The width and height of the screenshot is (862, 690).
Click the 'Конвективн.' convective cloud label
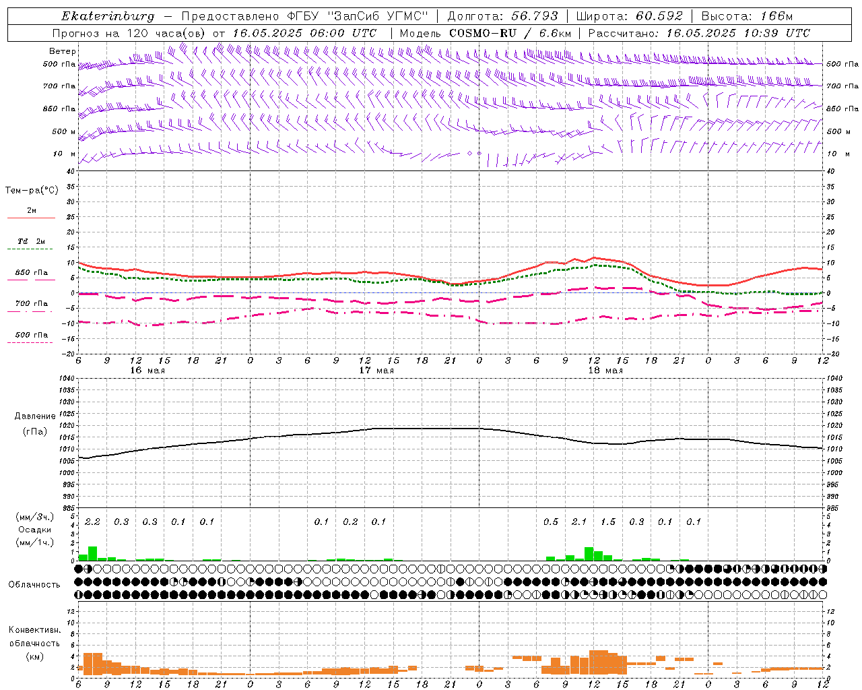point(34,630)
